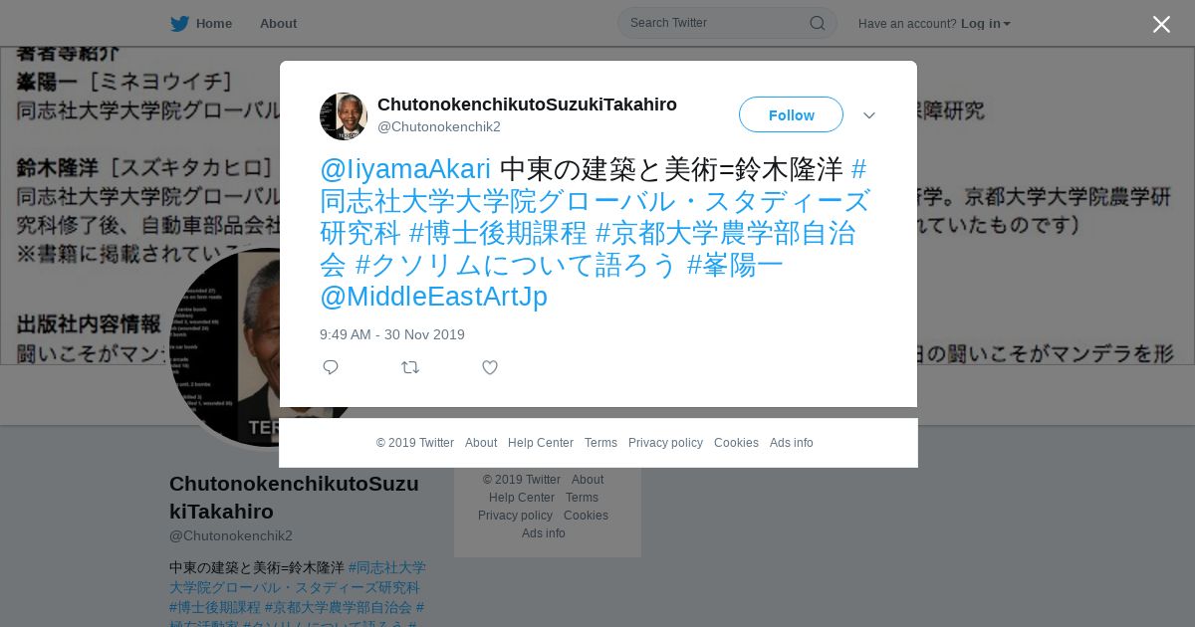Open Privacy policy in modal footer
This screenshot has width=1195, height=627.
(x=665, y=443)
